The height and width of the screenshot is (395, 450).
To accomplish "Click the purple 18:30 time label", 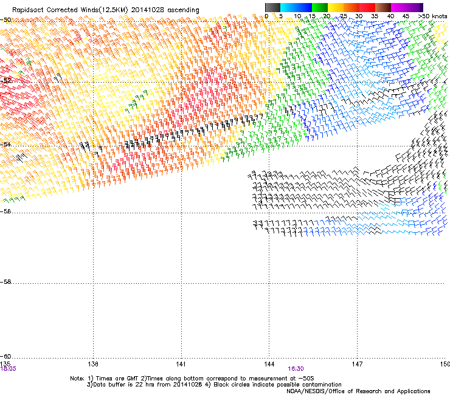I will 296,369.
